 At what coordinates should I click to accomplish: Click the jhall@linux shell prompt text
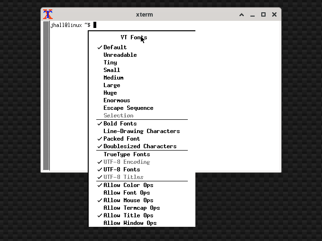pyautogui.click(x=70, y=25)
